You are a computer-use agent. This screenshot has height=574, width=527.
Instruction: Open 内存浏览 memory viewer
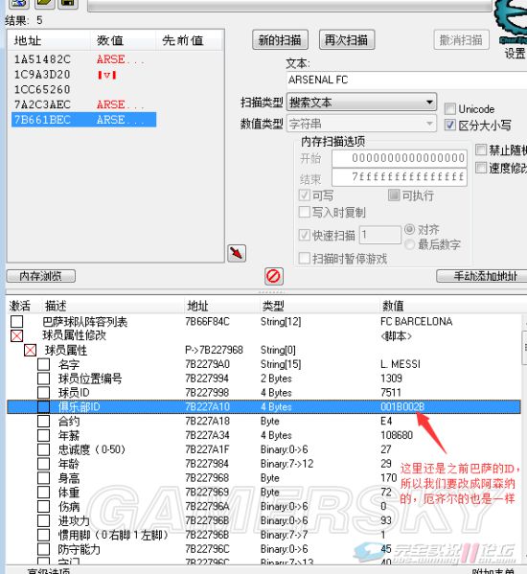(41, 276)
